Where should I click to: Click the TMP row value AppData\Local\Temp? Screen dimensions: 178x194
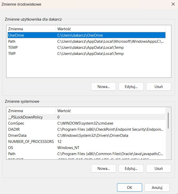[91, 54]
